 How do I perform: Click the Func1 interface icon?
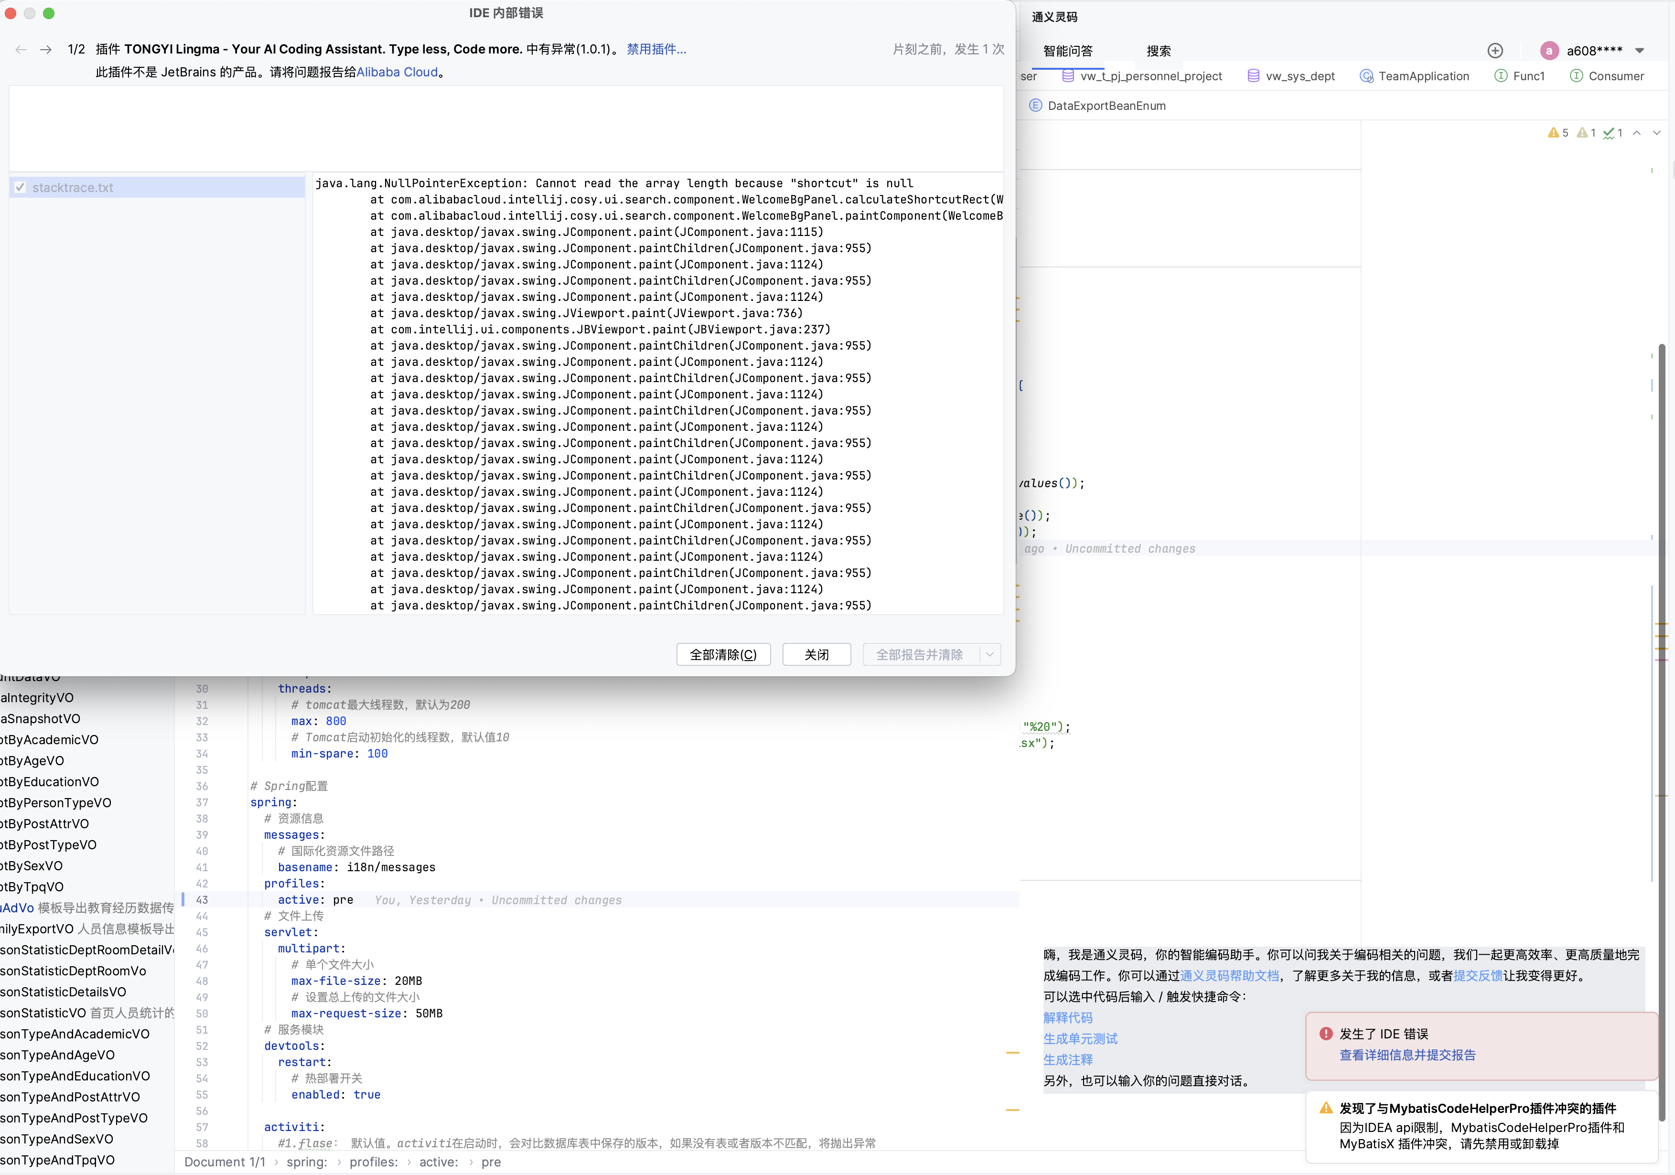(x=1501, y=76)
